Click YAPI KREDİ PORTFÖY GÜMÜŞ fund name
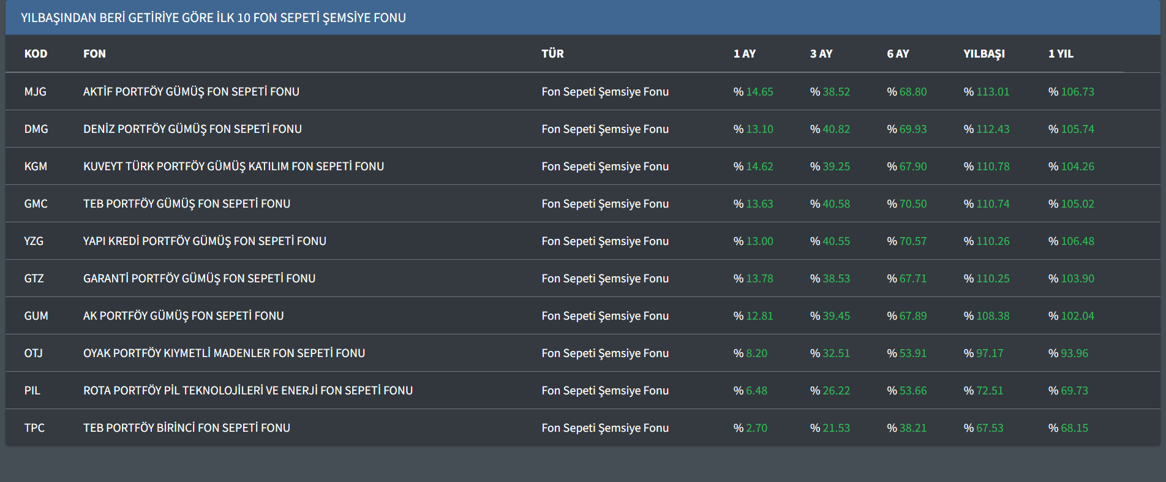The width and height of the screenshot is (1166, 482). pos(205,241)
